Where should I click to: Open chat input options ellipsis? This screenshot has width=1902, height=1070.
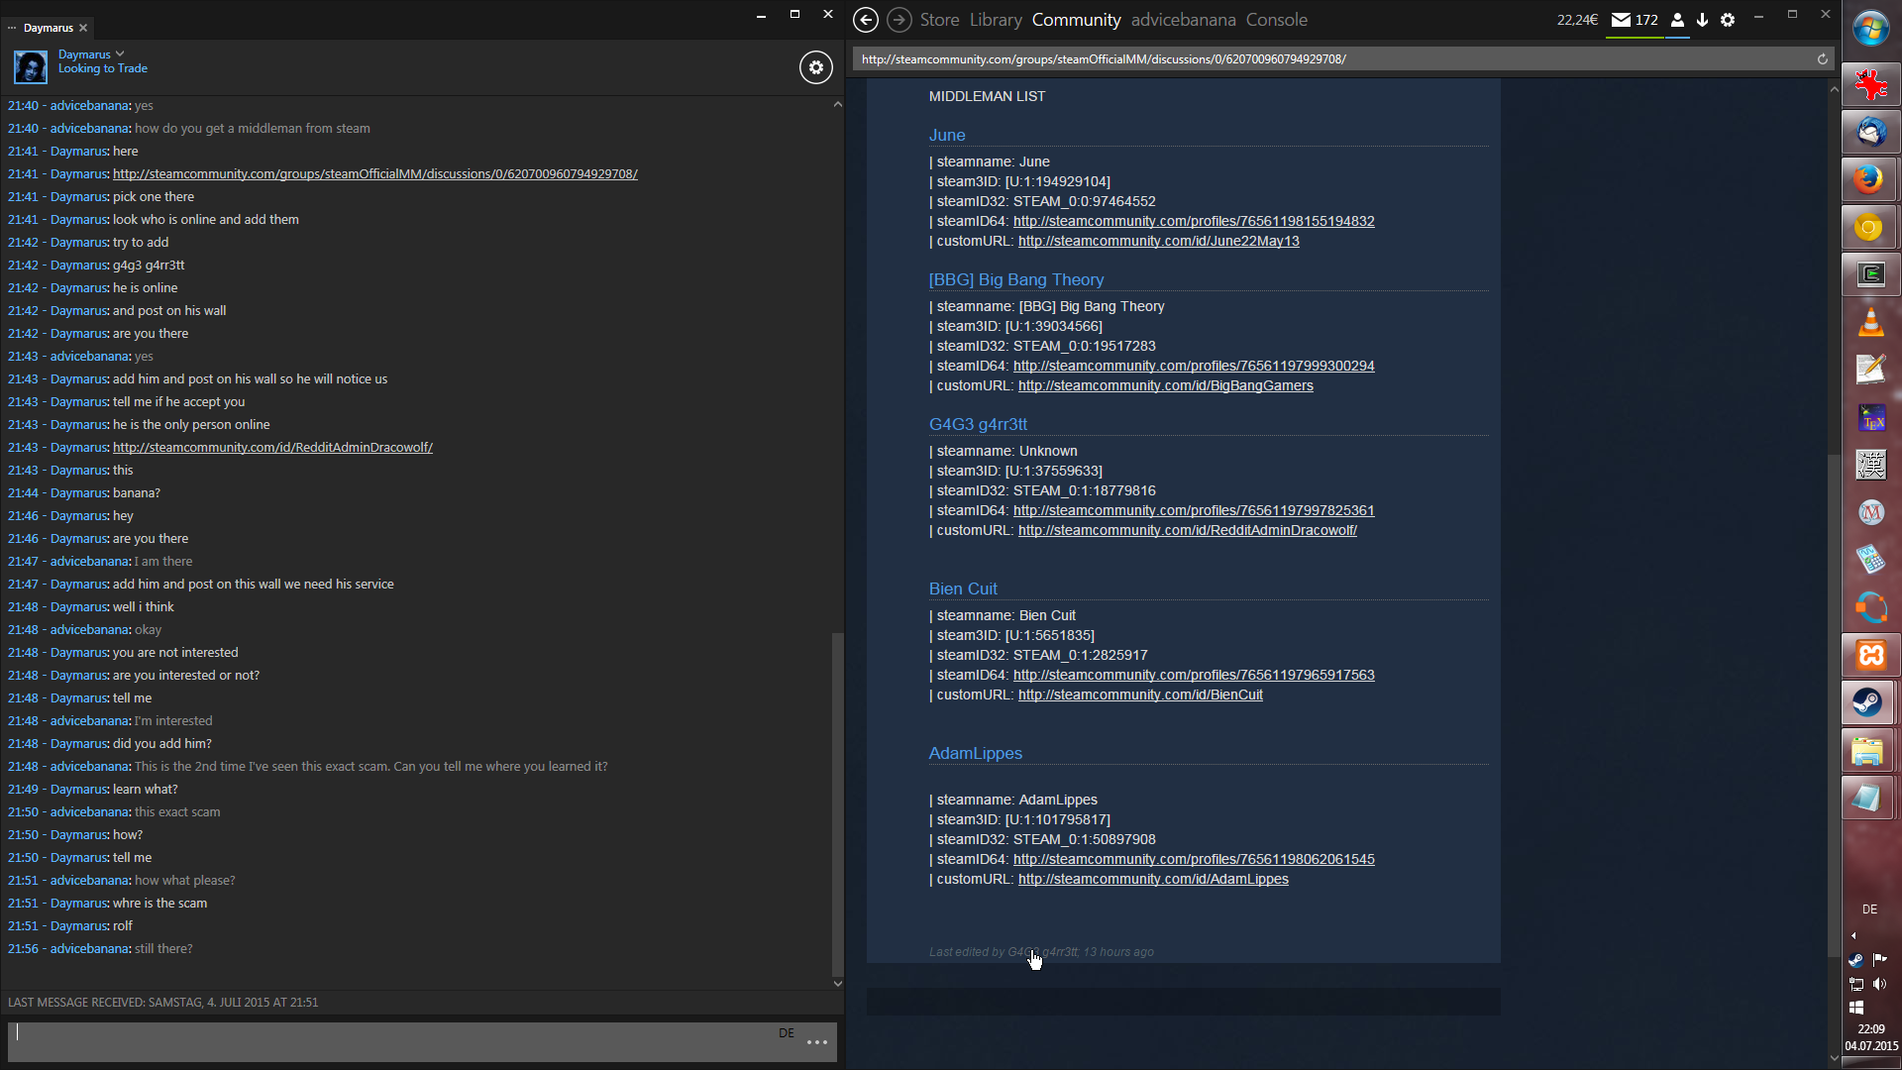pos(816,1042)
